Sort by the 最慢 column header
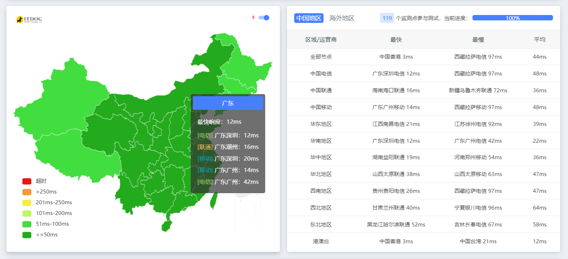 478,40
